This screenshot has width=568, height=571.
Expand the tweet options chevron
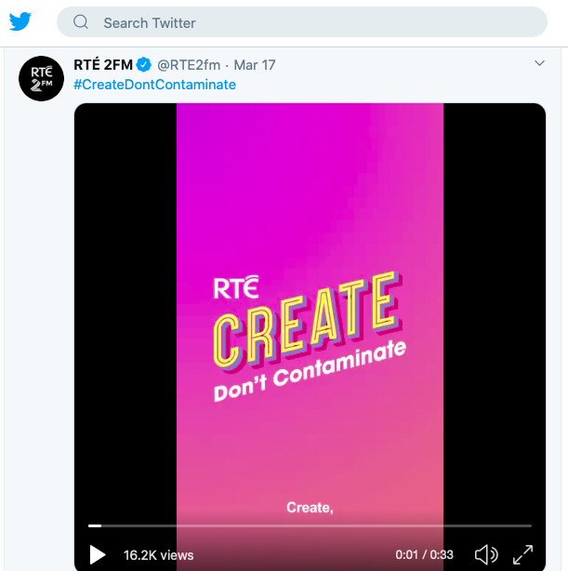click(539, 63)
